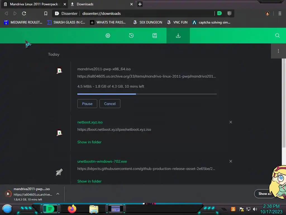Screen dimensions: 286x215
Task: Cancel the mandriva2011 download
Action: (x=110, y=104)
